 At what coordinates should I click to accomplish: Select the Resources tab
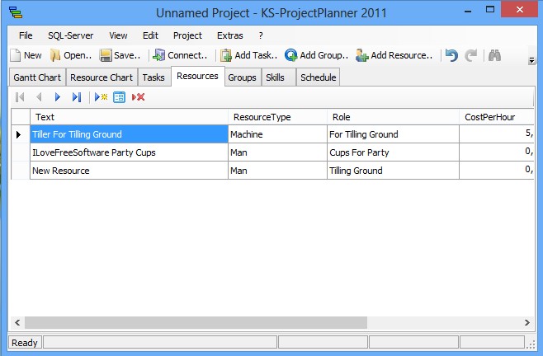coord(198,76)
